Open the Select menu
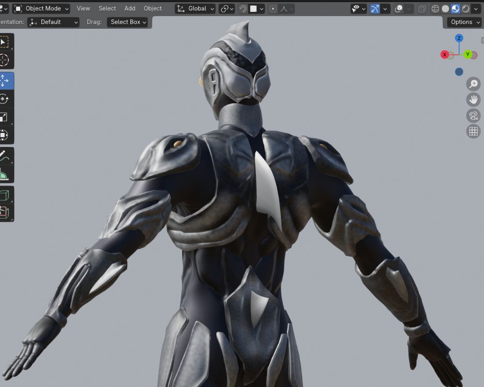The width and height of the screenshot is (484, 387). (107, 8)
